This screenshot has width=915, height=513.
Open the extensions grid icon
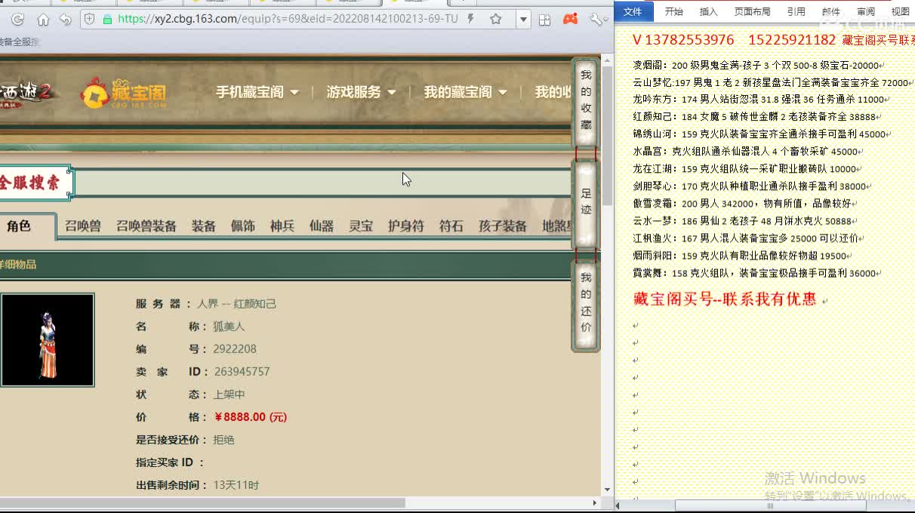[544, 20]
